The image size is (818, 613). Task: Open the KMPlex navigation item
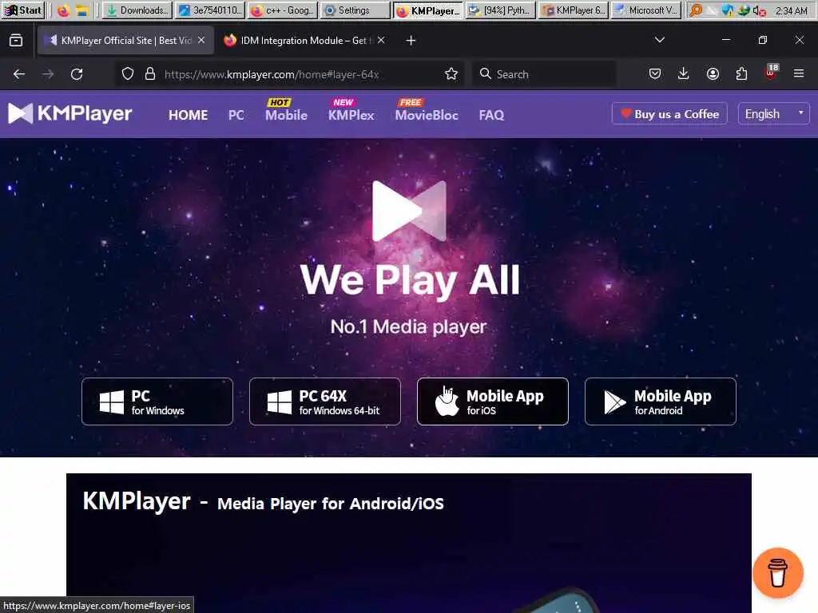(351, 115)
